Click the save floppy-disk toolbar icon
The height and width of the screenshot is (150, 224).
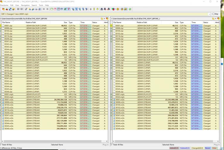30,9
